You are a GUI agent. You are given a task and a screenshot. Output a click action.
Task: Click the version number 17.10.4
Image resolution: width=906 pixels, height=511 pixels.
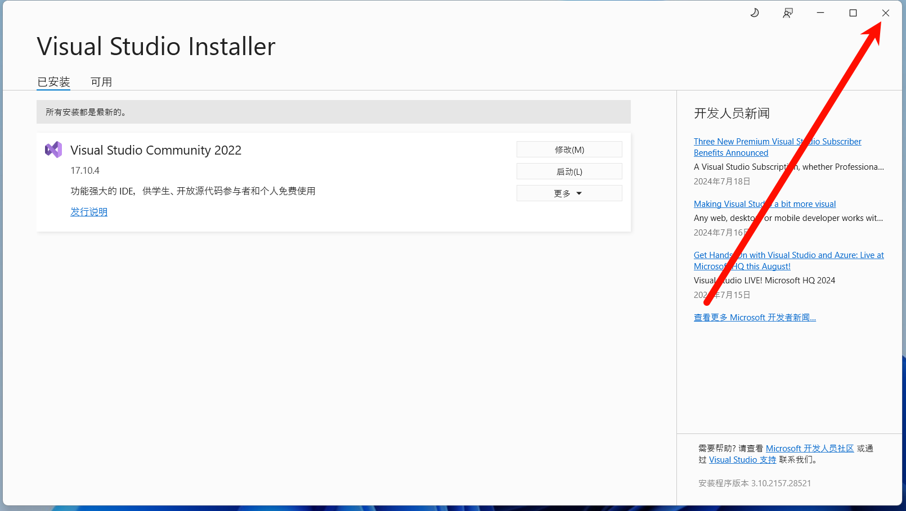[x=85, y=170]
